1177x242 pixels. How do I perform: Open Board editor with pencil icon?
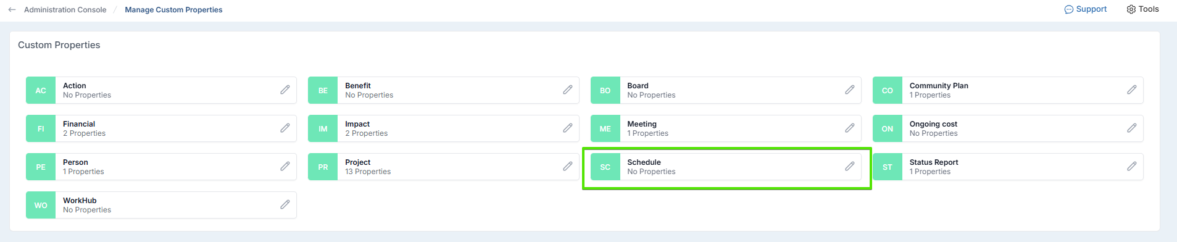850,90
